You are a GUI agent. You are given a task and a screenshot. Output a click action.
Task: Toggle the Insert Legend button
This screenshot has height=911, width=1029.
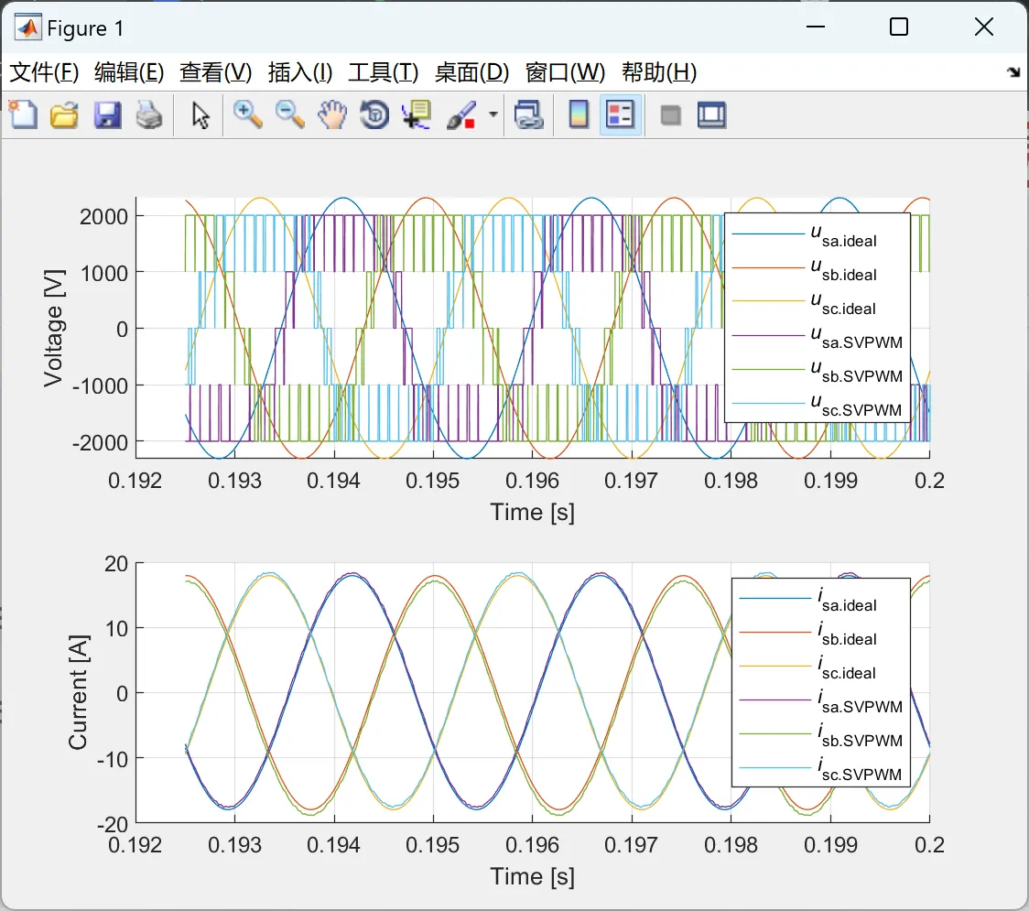pyautogui.click(x=620, y=114)
